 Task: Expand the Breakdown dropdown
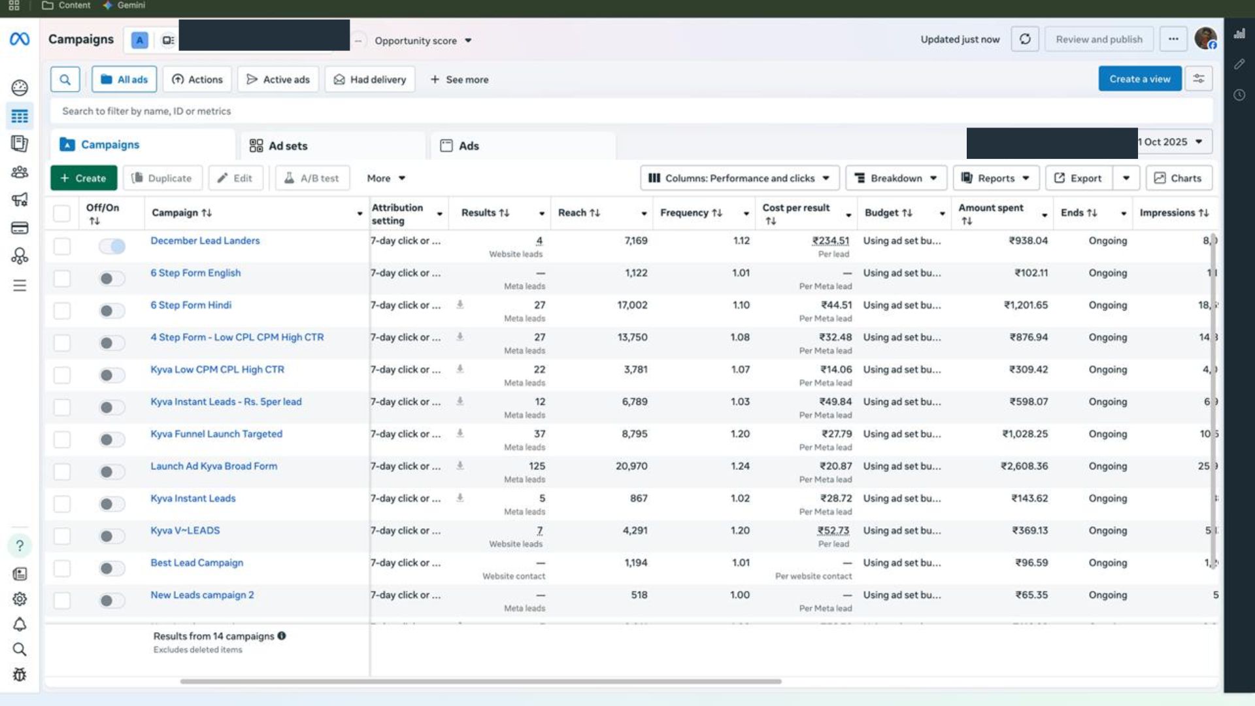tap(895, 178)
